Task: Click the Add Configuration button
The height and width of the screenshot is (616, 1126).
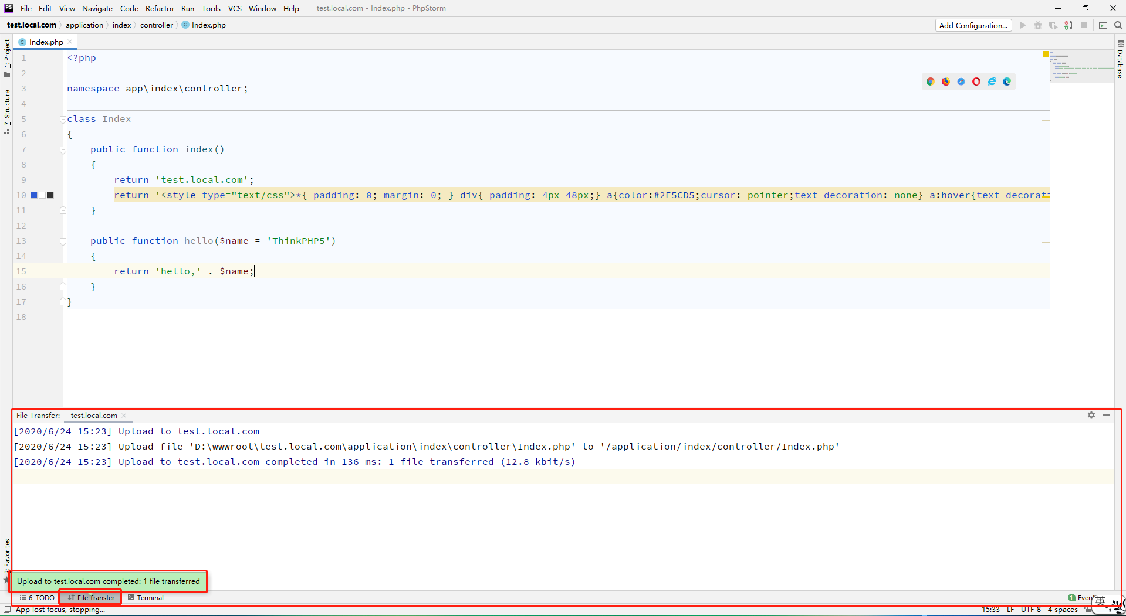Action: [x=973, y=25]
